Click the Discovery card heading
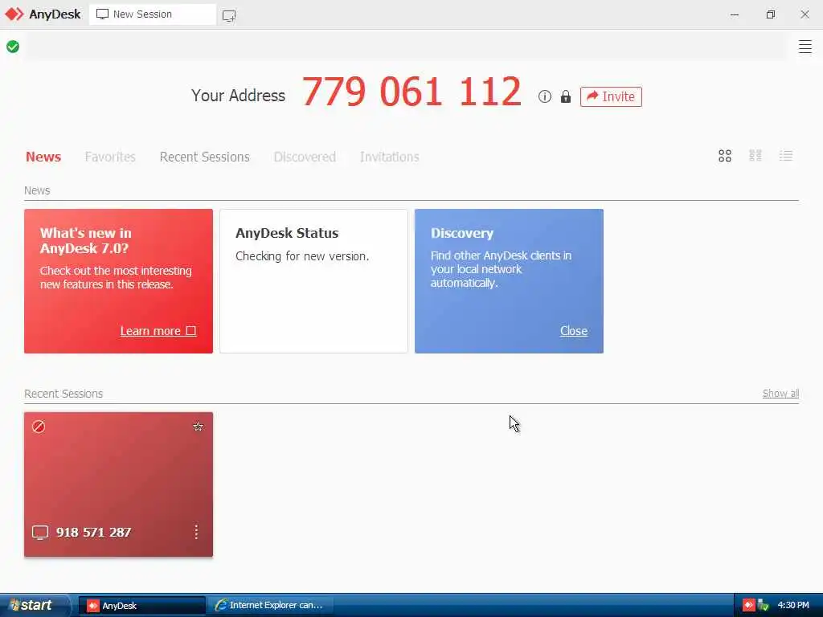 462,234
